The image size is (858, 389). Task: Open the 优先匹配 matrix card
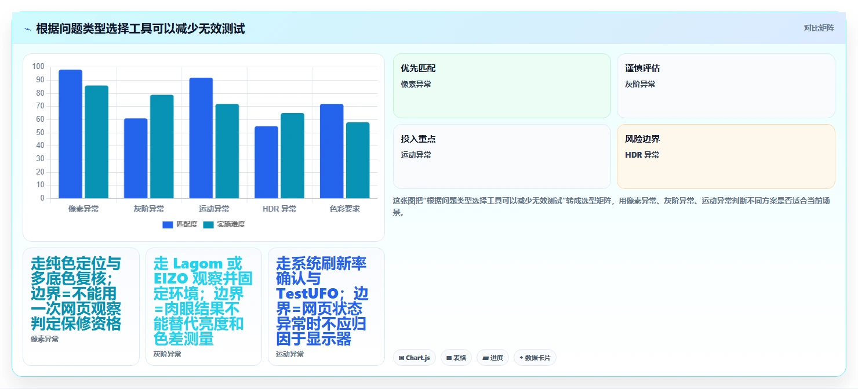click(502, 86)
